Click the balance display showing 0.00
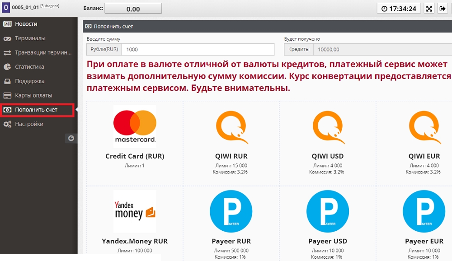The width and height of the screenshot is (452, 261). (133, 9)
